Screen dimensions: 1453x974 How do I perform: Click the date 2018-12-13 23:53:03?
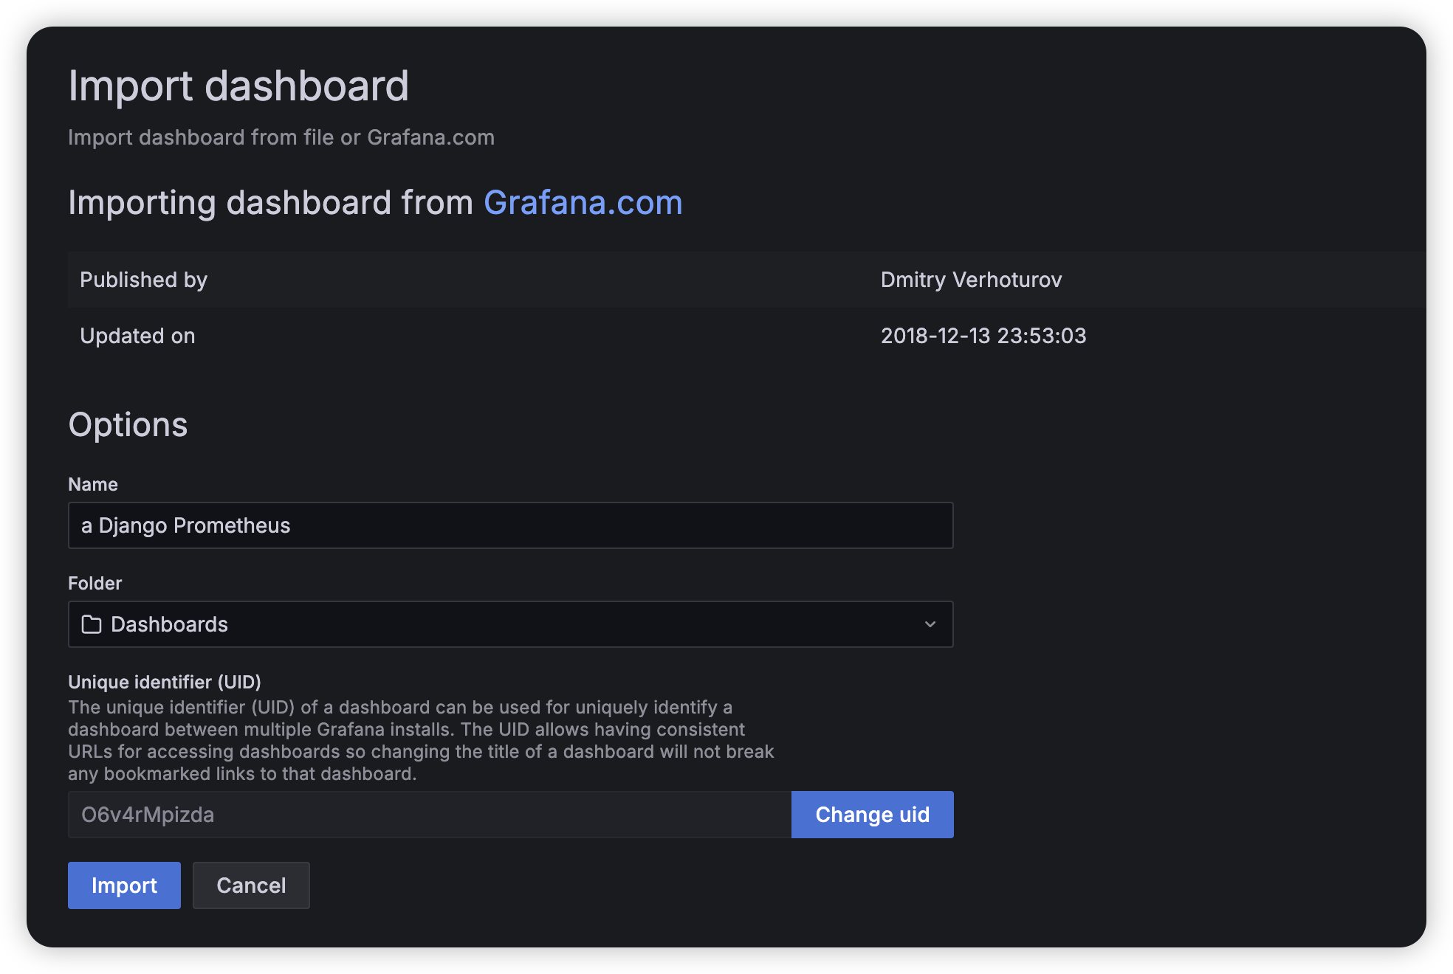(x=983, y=336)
